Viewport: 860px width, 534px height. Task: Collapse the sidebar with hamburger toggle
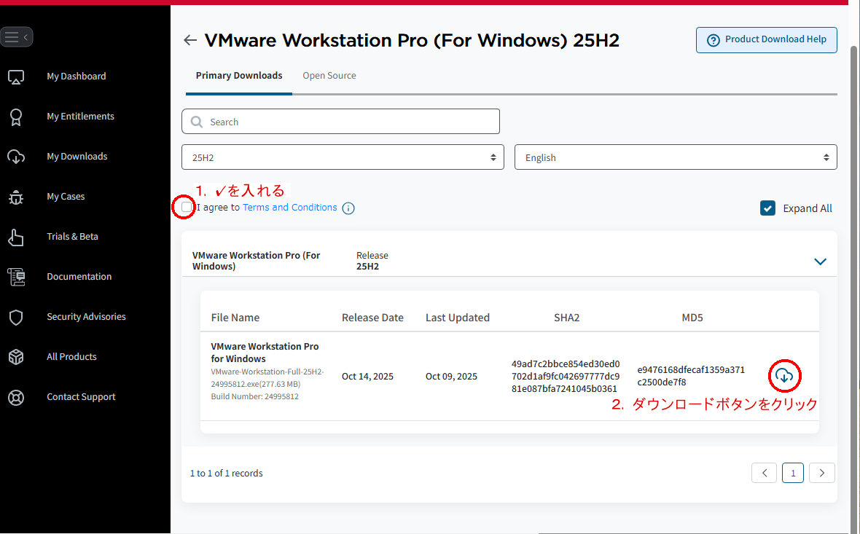click(16, 36)
